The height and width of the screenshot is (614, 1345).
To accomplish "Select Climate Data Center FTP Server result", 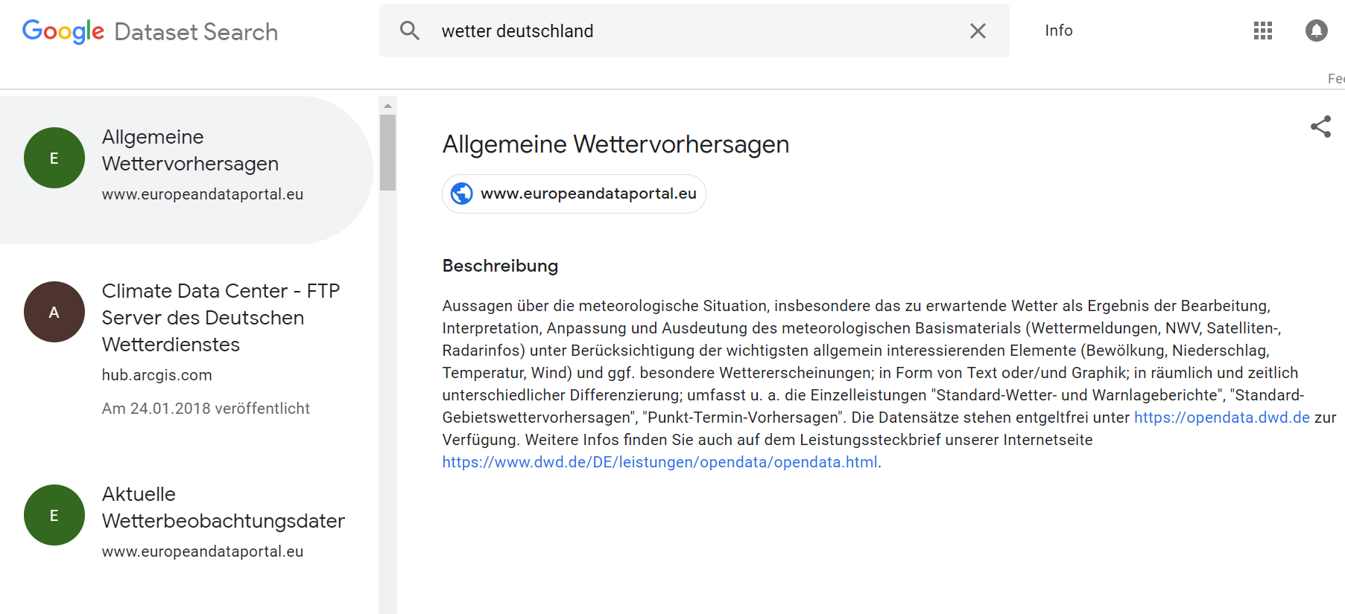I will tap(186, 348).
